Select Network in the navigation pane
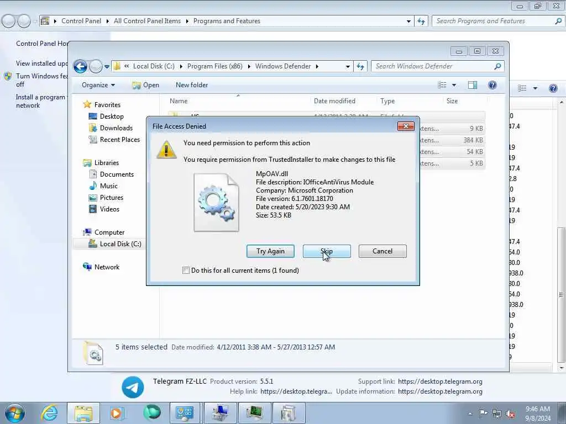The width and height of the screenshot is (566, 424). (107, 267)
